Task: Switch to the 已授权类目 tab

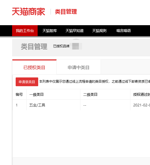Action: pyautogui.click(x=34, y=67)
